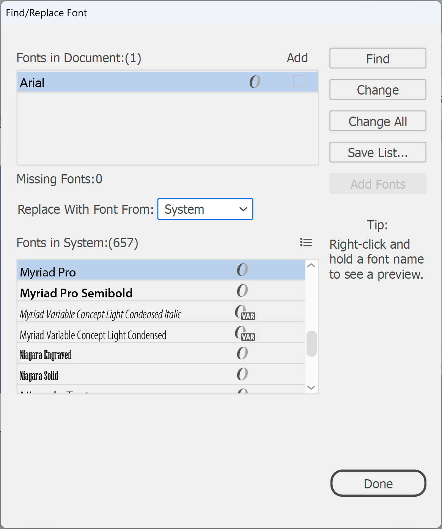The image size is (442, 529).
Task: Open Replace With Font From dropdown
Action: tap(205, 209)
